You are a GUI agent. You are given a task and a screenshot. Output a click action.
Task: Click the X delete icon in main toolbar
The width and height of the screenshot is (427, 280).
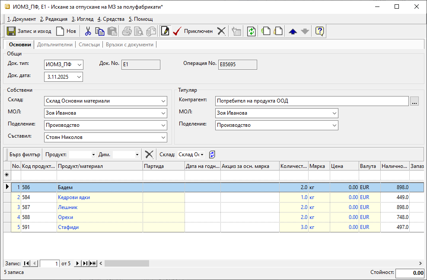(221, 31)
